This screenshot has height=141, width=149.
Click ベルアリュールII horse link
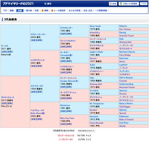tap(37, 110)
